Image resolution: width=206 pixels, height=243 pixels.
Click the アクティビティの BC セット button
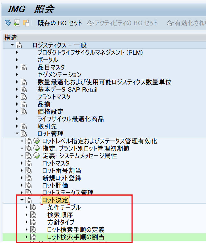pyautogui.click(x=123, y=23)
